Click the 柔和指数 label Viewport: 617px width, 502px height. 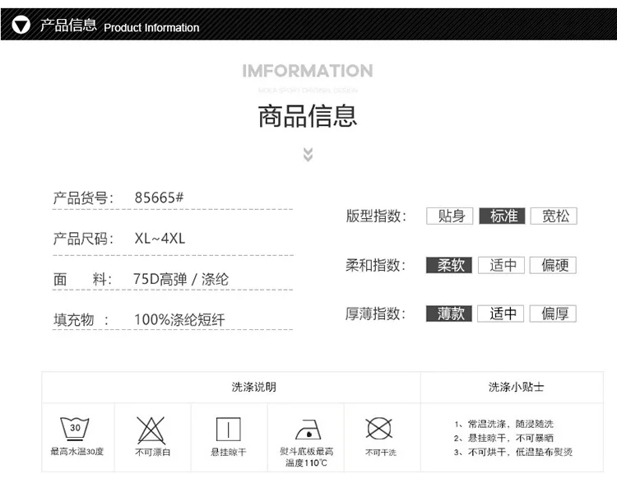(375, 265)
